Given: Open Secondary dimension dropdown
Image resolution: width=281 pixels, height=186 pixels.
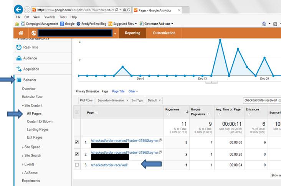Looking at the screenshot, I should point(113,100).
